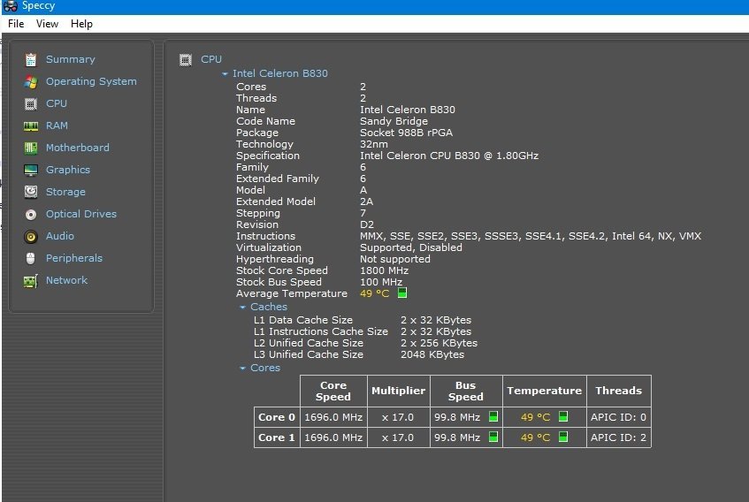Select the '32nm' technology value
749x502 pixels.
tap(373, 144)
